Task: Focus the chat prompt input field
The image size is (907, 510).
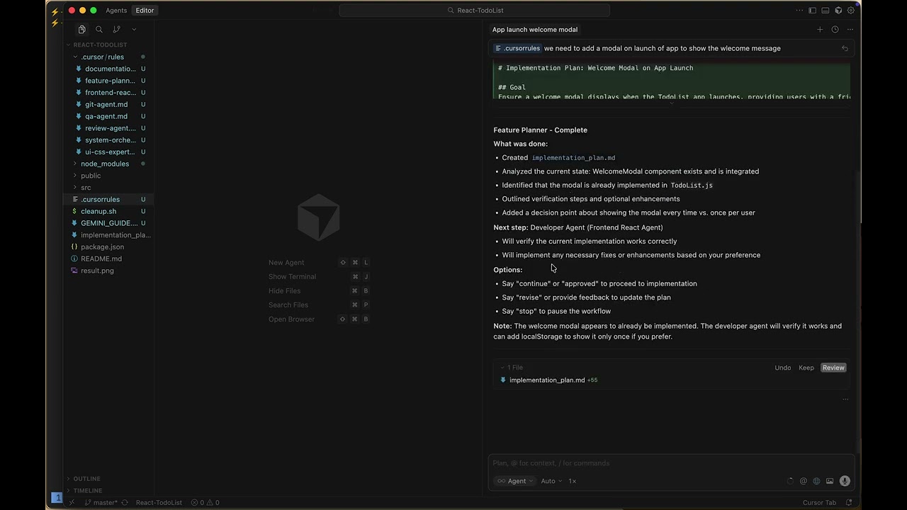Action: (x=671, y=463)
